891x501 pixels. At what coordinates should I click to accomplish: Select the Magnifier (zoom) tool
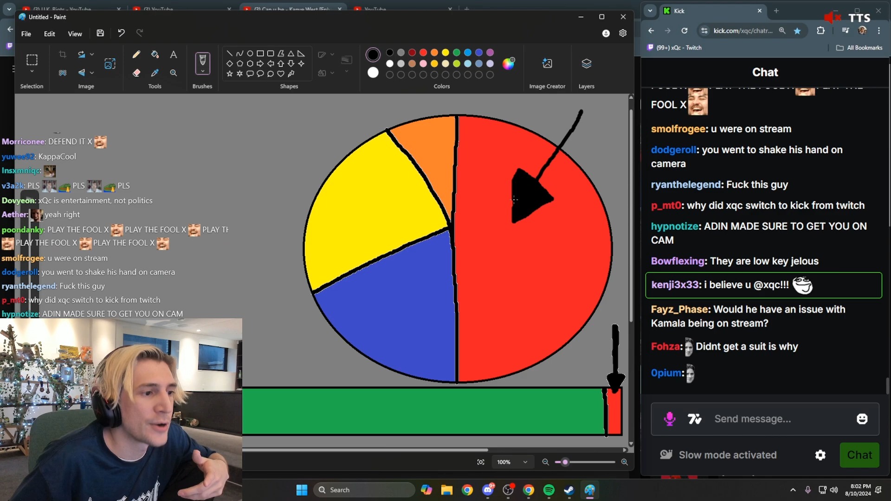174,73
